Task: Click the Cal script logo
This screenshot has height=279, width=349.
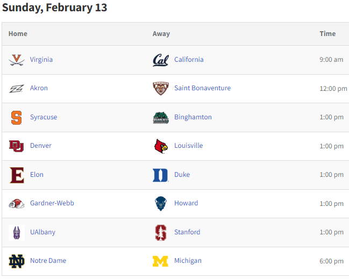Action: click(x=161, y=60)
